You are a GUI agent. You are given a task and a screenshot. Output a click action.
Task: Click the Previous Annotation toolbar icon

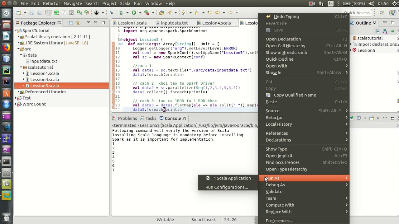[x=196, y=13]
